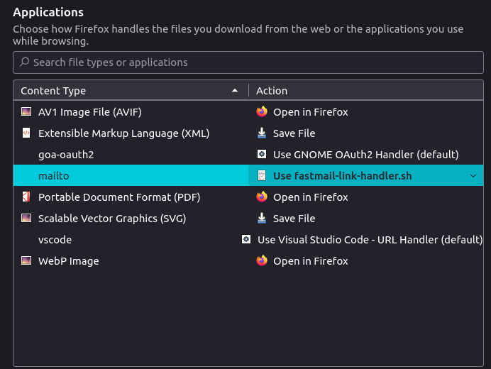Toggle sort order arrow on Content Type
Viewport: 491px width, 369px height.
[x=235, y=91]
